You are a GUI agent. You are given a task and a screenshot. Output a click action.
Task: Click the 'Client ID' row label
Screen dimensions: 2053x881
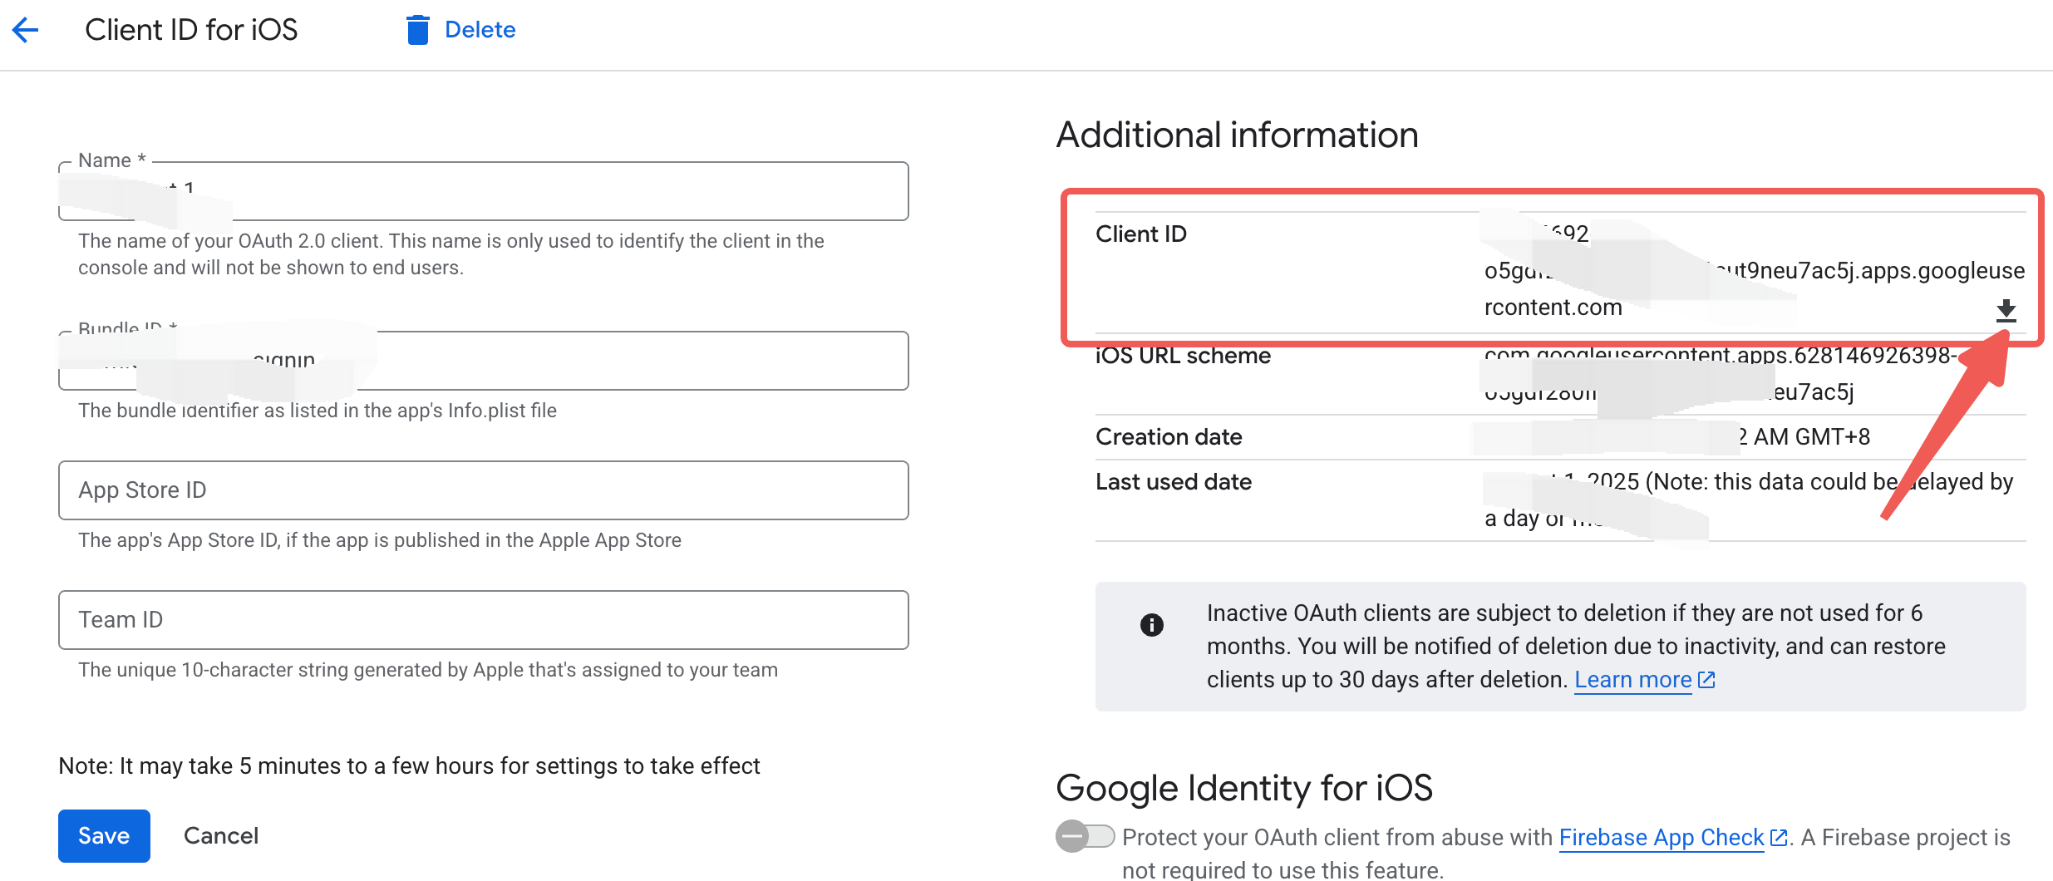pyautogui.click(x=1140, y=234)
